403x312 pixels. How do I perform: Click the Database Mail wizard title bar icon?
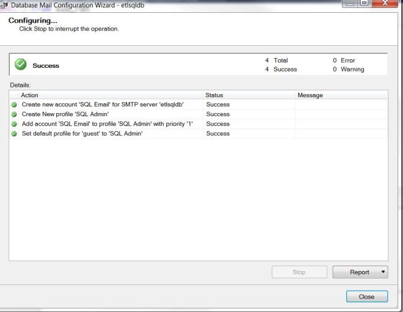5,6
